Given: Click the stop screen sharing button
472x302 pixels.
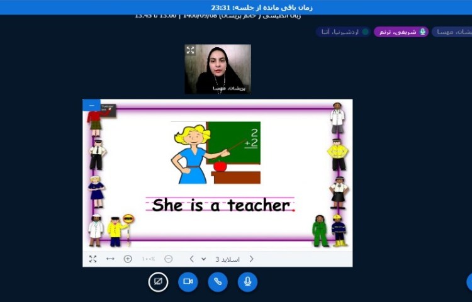Looking at the screenshot, I should coord(158,281).
